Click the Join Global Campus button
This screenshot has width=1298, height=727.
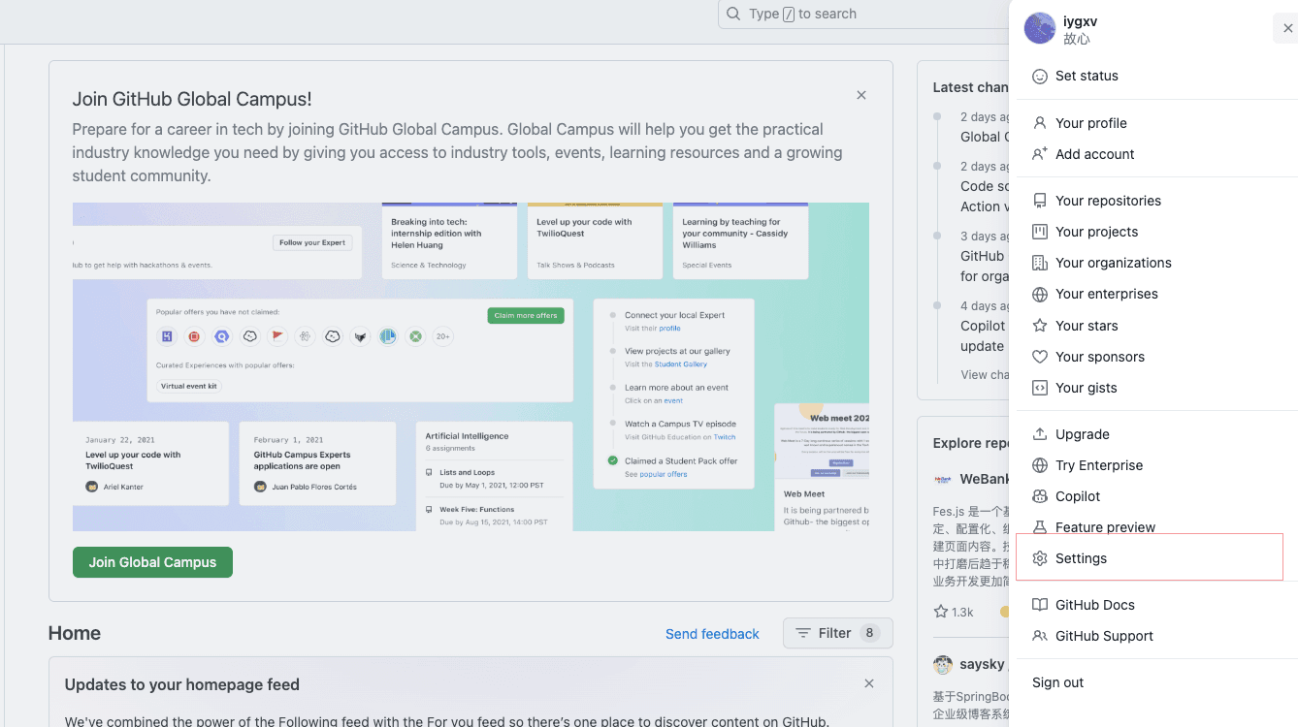coord(152,562)
